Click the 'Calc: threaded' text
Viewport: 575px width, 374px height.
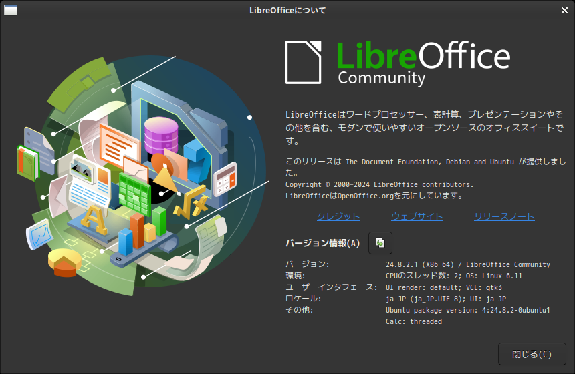point(414,321)
